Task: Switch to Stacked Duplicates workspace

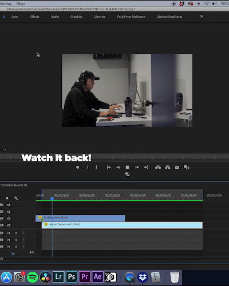Action: pyautogui.click(x=169, y=17)
